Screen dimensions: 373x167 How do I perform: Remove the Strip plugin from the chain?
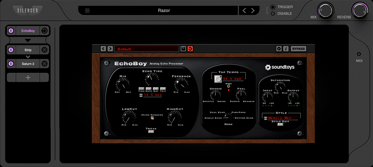pos(44,50)
